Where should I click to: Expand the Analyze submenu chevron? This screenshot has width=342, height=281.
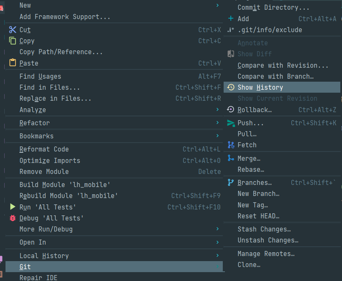coord(218,110)
